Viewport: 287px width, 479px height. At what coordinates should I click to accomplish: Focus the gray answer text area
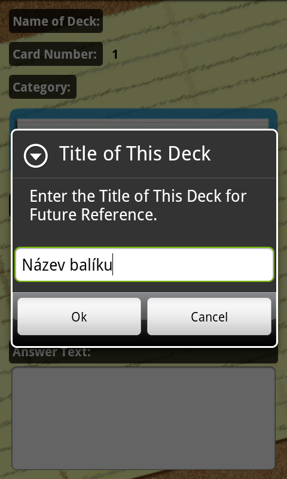coord(143,418)
